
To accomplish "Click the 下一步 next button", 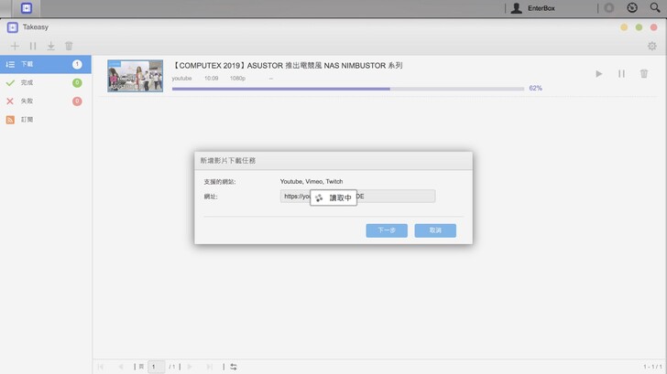I will pos(387,230).
